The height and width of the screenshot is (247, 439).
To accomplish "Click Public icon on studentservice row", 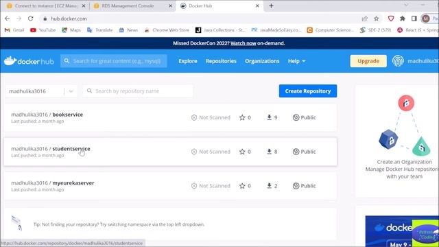I will pyautogui.click(x=296, y=152).
